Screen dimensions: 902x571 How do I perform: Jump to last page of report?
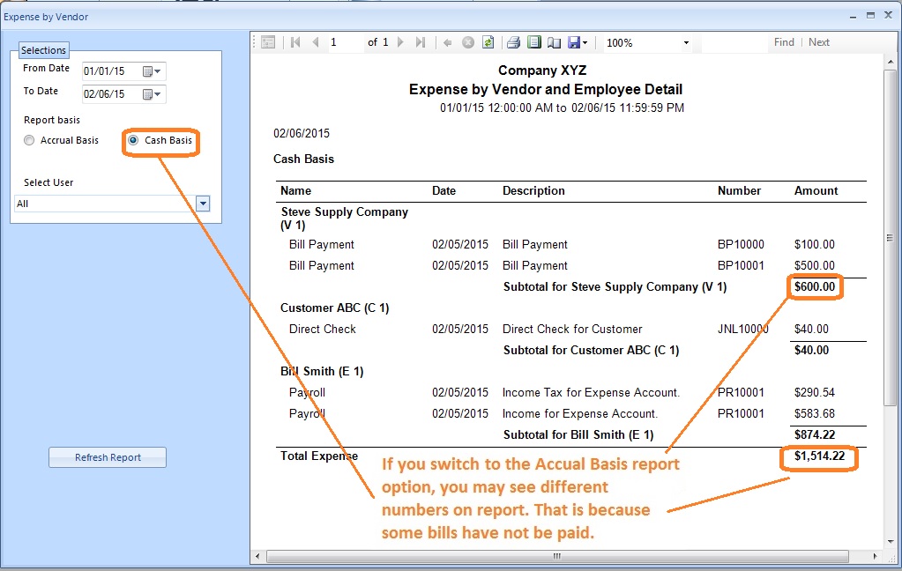pos(421,42)
